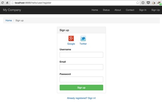Viewport: 162px width, 102px height.
Task: Go to Contact in the navbar
Action: [130, 10]
